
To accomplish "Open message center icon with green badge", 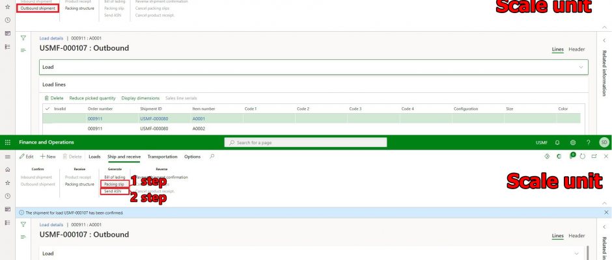I will pyautogui.click(x=572, y=156).
